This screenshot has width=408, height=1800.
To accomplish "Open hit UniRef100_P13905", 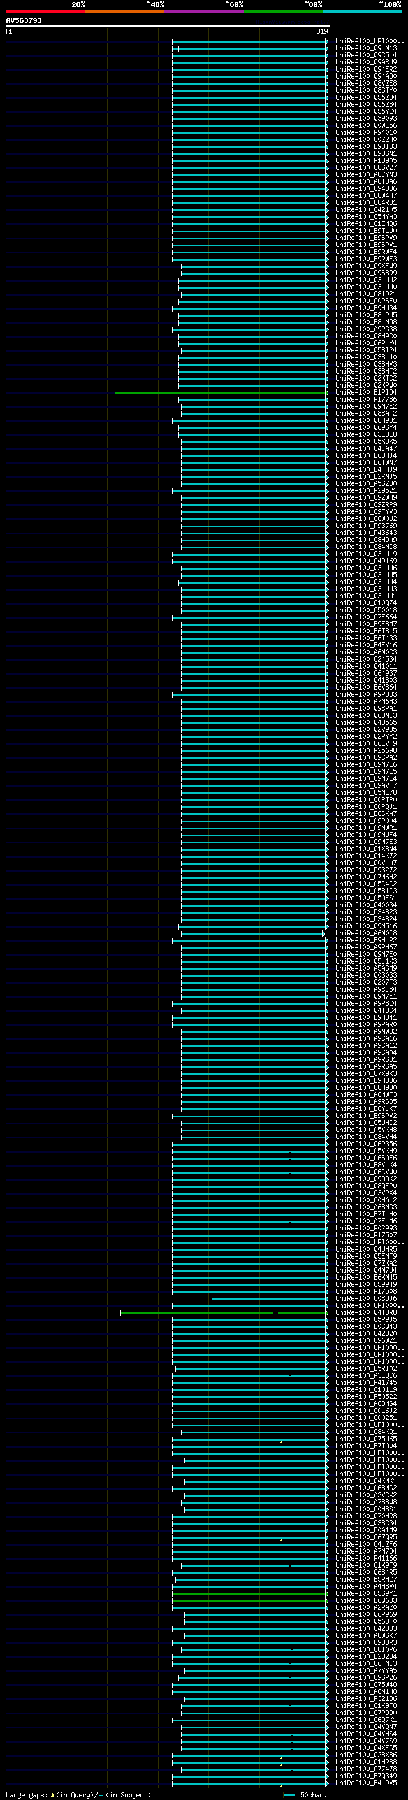I will tap(365, 161).
